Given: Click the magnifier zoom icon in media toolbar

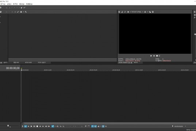Looking at the screenshot, I should click(26, 12).
